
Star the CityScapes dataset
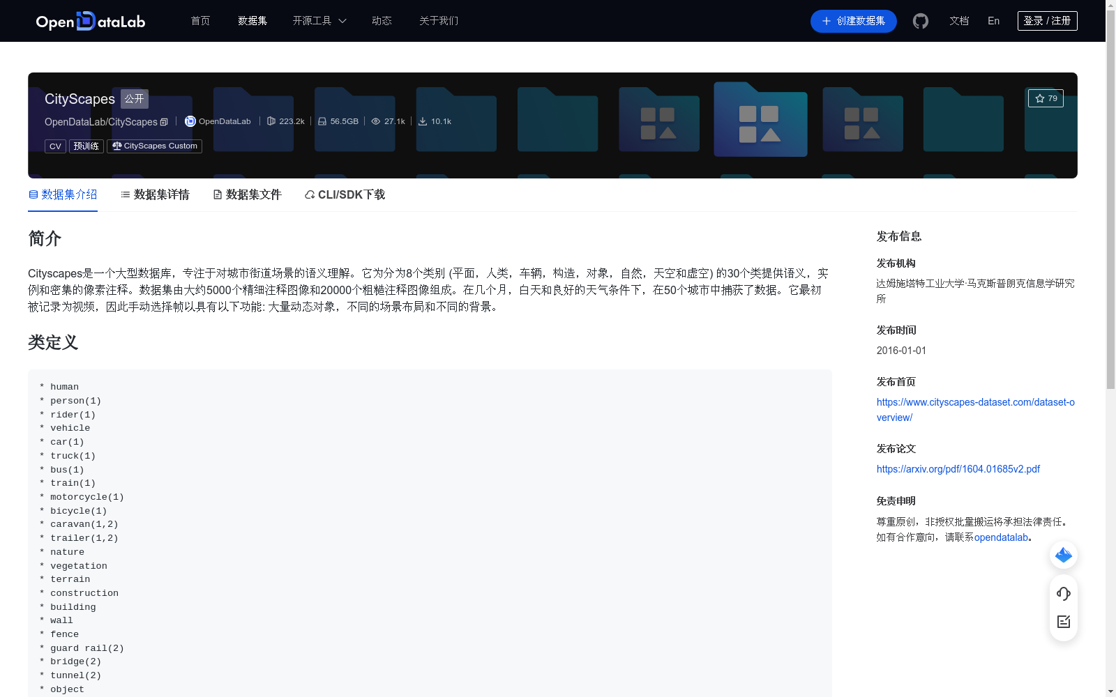coord(1046,98)
